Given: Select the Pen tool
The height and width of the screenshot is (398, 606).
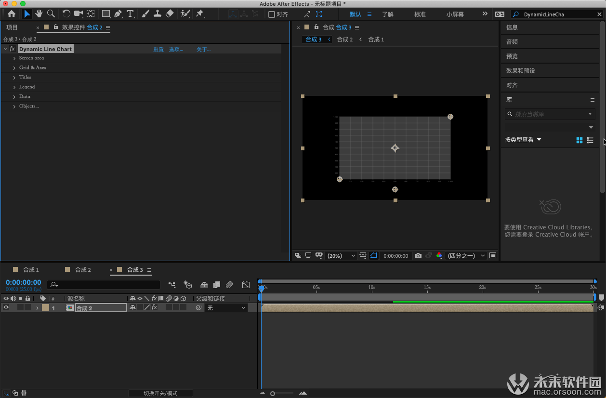Looking at the screenshot, I should coord(118,14).
